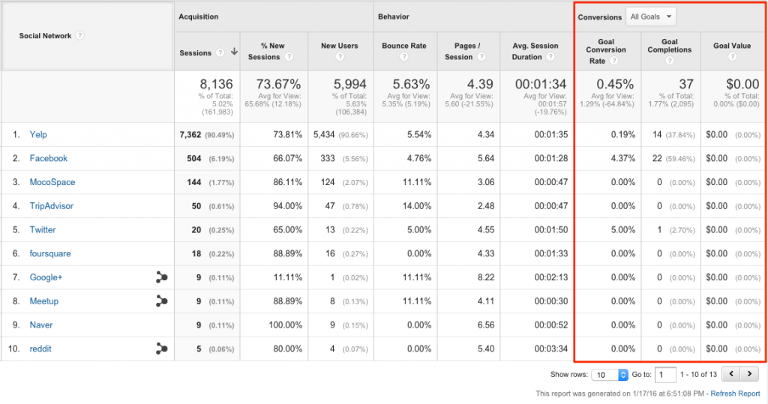
Task: Click the Social Network column header
Action: pyautogui.click(x=45, y=36)
